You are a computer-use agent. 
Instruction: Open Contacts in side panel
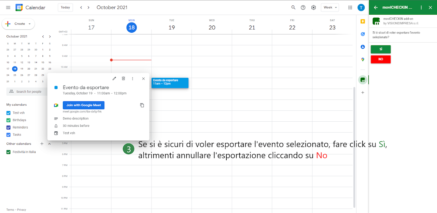click(x=363, y=47)
